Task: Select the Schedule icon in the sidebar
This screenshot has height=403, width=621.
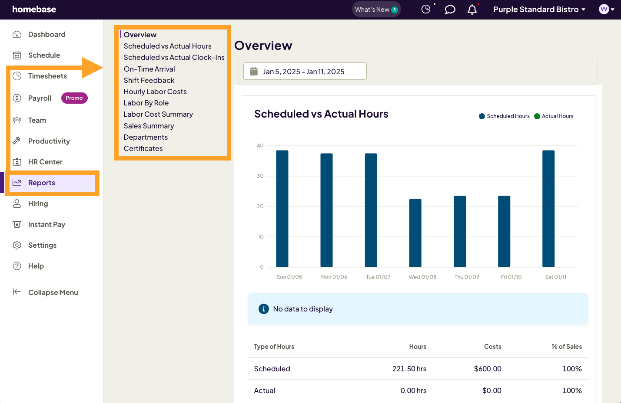Action: (43, 55)
